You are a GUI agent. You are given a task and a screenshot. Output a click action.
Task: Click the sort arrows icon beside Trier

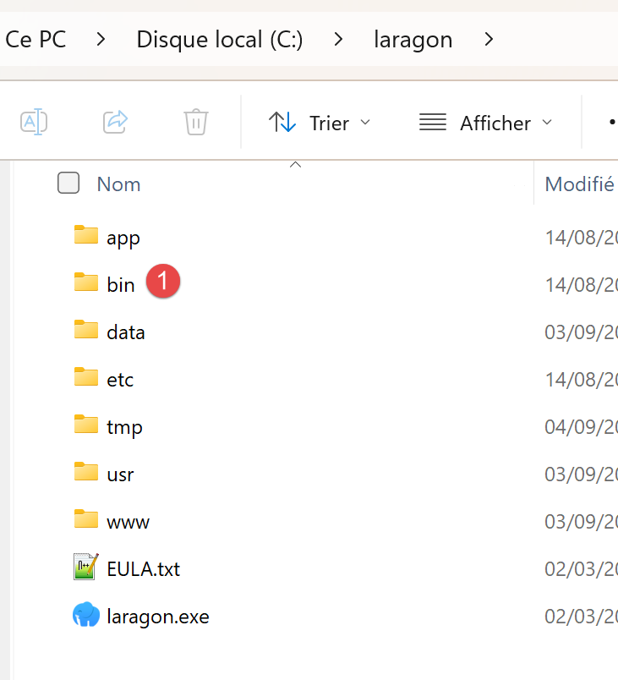(x=282, y=122)
